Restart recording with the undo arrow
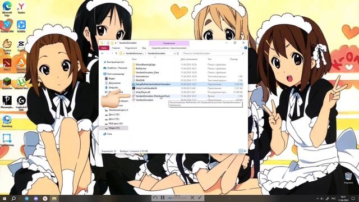The height and width of the screenshot is (202, 359). click(155, 198)
